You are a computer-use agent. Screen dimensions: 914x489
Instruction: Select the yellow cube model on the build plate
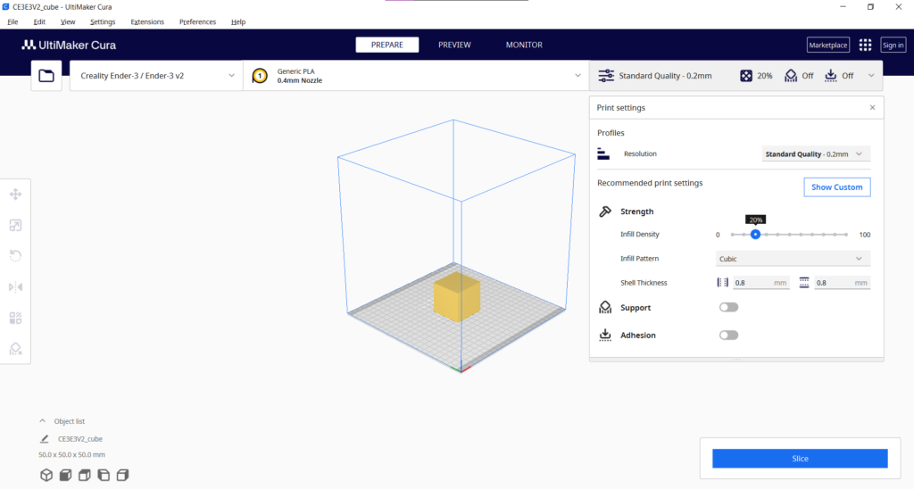click(x=457, y=296)
